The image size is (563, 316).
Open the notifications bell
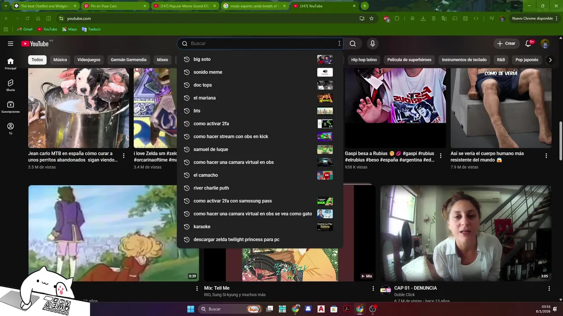(x=529, y=43)
